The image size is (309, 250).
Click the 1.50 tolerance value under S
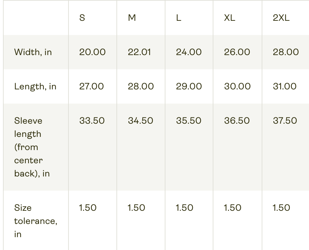(x=88, y=208)
